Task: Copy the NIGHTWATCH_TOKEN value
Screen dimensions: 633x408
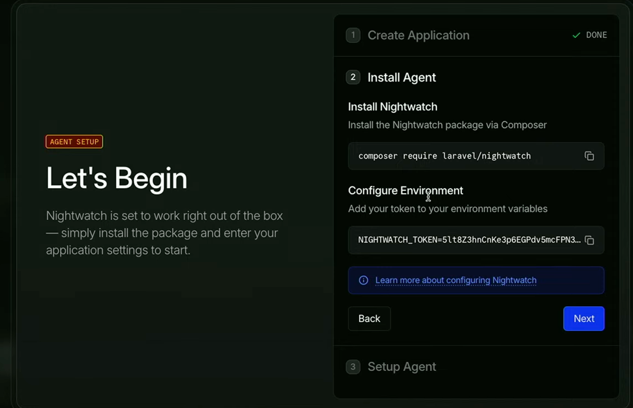Action: click(x=589, y=240)
